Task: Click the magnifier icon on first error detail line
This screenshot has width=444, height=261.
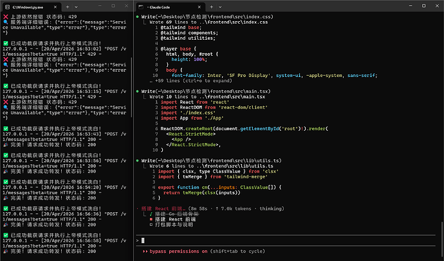Action: tap(6, 22)
